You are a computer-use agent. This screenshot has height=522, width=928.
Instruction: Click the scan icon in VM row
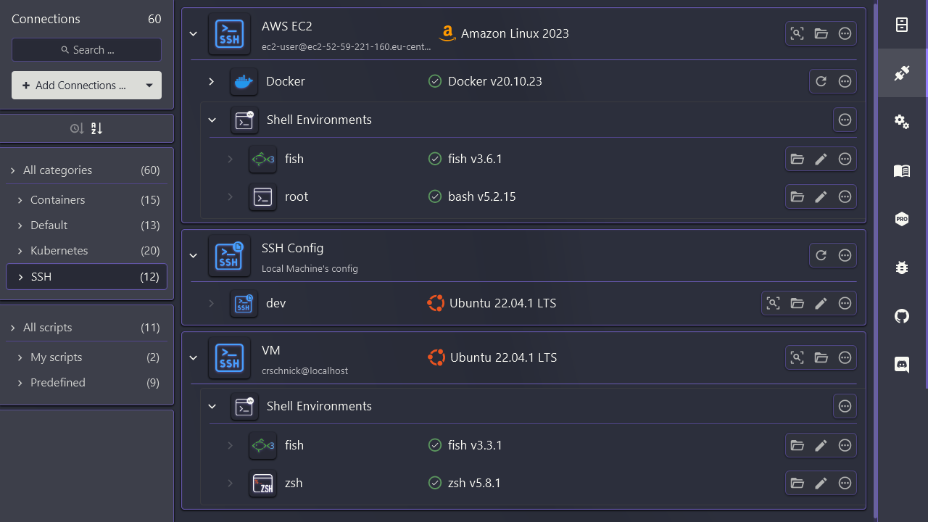[797, 357]
